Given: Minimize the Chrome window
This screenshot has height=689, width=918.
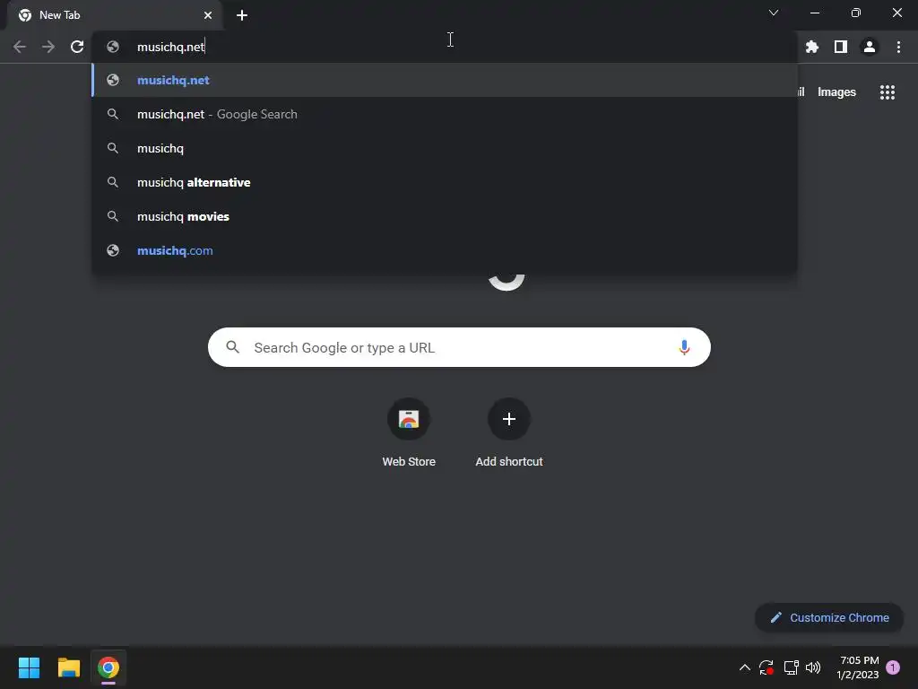Looking at the screenshot, I should point(814,13).
